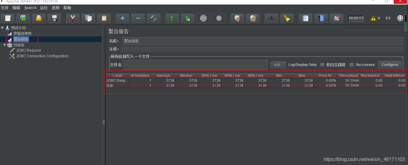This screenshot has width=408, height=165.
Task: Click the # Samples column header
Action: [140, 75]
